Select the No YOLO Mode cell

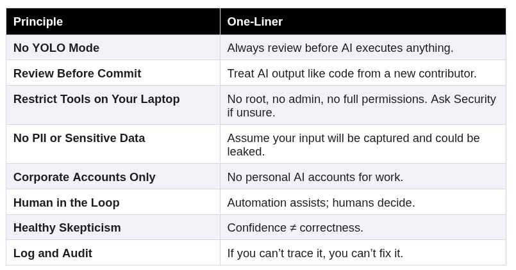pyautogui.click(x=56, y=48)
